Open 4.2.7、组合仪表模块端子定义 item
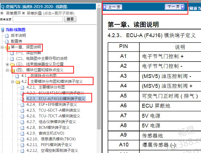201x153 pixels. (51, 122)
